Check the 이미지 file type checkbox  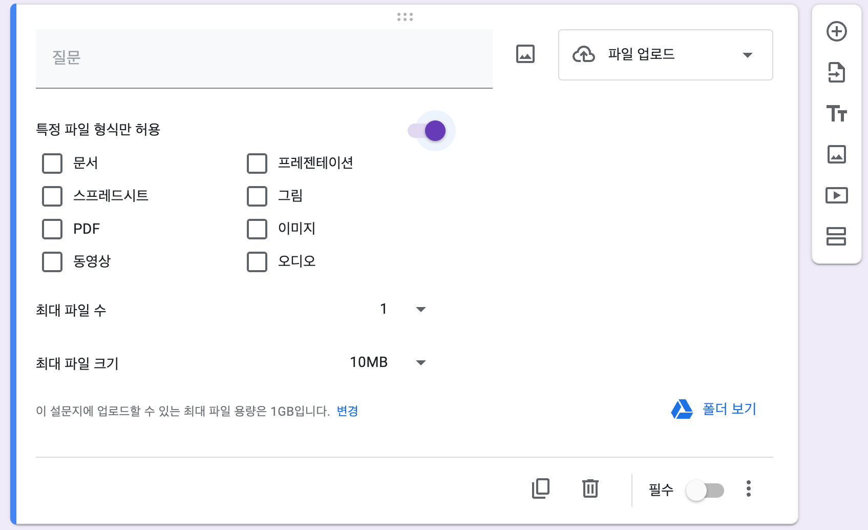click(257, 229)
